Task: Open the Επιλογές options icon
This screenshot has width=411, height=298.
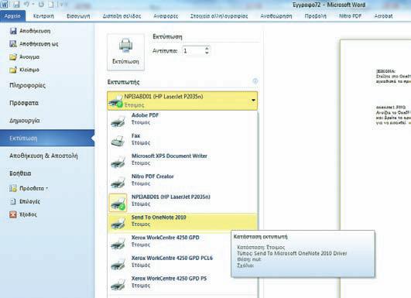Action: tap(13, 201)
